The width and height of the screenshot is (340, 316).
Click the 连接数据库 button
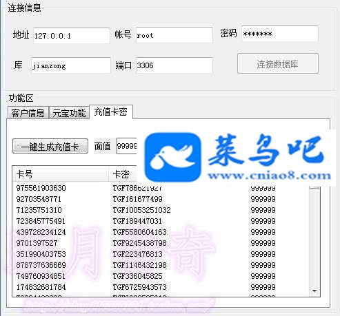(278, 63)
